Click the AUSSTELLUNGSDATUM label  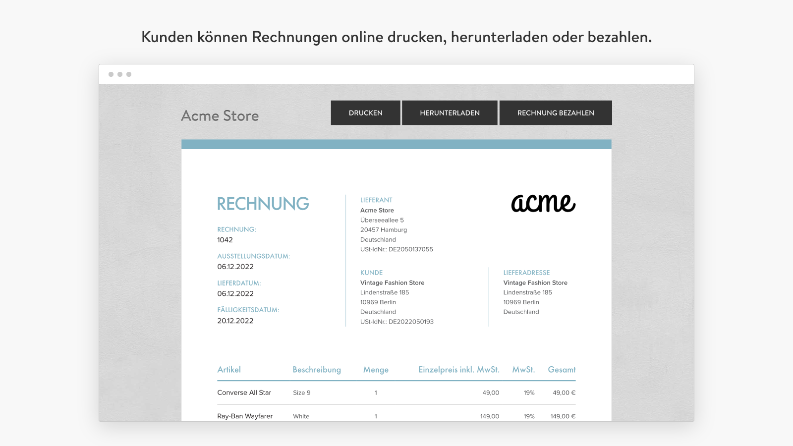point(254,256)
